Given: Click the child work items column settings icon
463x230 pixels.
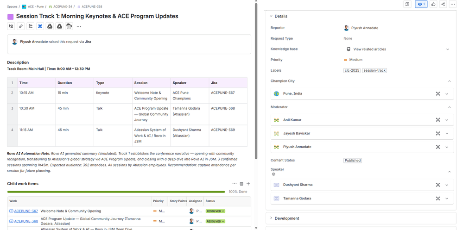Looking at the screenshot, I should (x=241, y=184).
